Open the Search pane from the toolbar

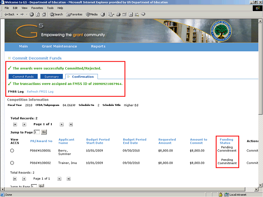pyautogui.click(x=56, y=14)
